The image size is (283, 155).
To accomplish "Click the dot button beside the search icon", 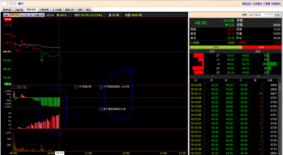I will (x=15, y=4).
